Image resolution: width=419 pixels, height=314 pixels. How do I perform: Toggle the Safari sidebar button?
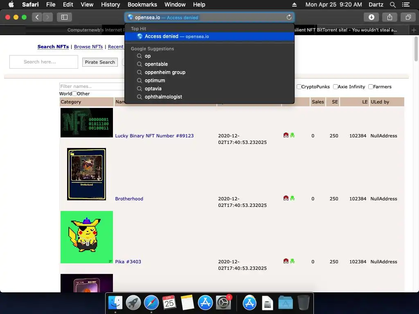point(64,17)
